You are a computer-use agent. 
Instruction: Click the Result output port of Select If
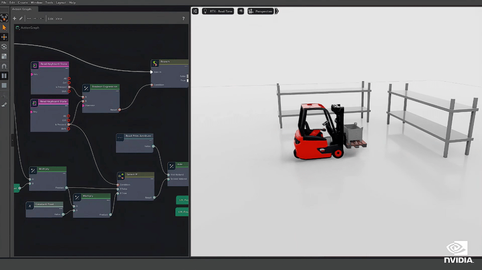coord(154,198)
